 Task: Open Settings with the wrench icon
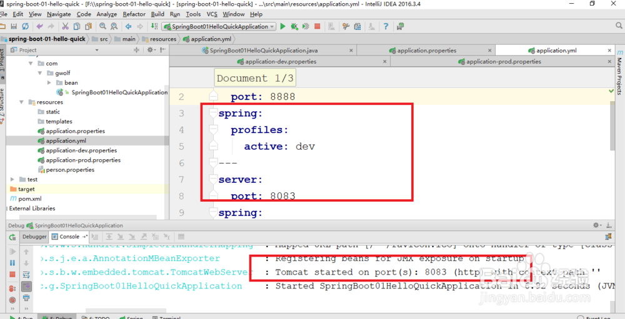point(346,26)
